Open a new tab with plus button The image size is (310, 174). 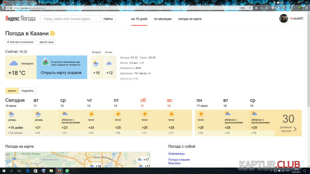tap(73, 2)
